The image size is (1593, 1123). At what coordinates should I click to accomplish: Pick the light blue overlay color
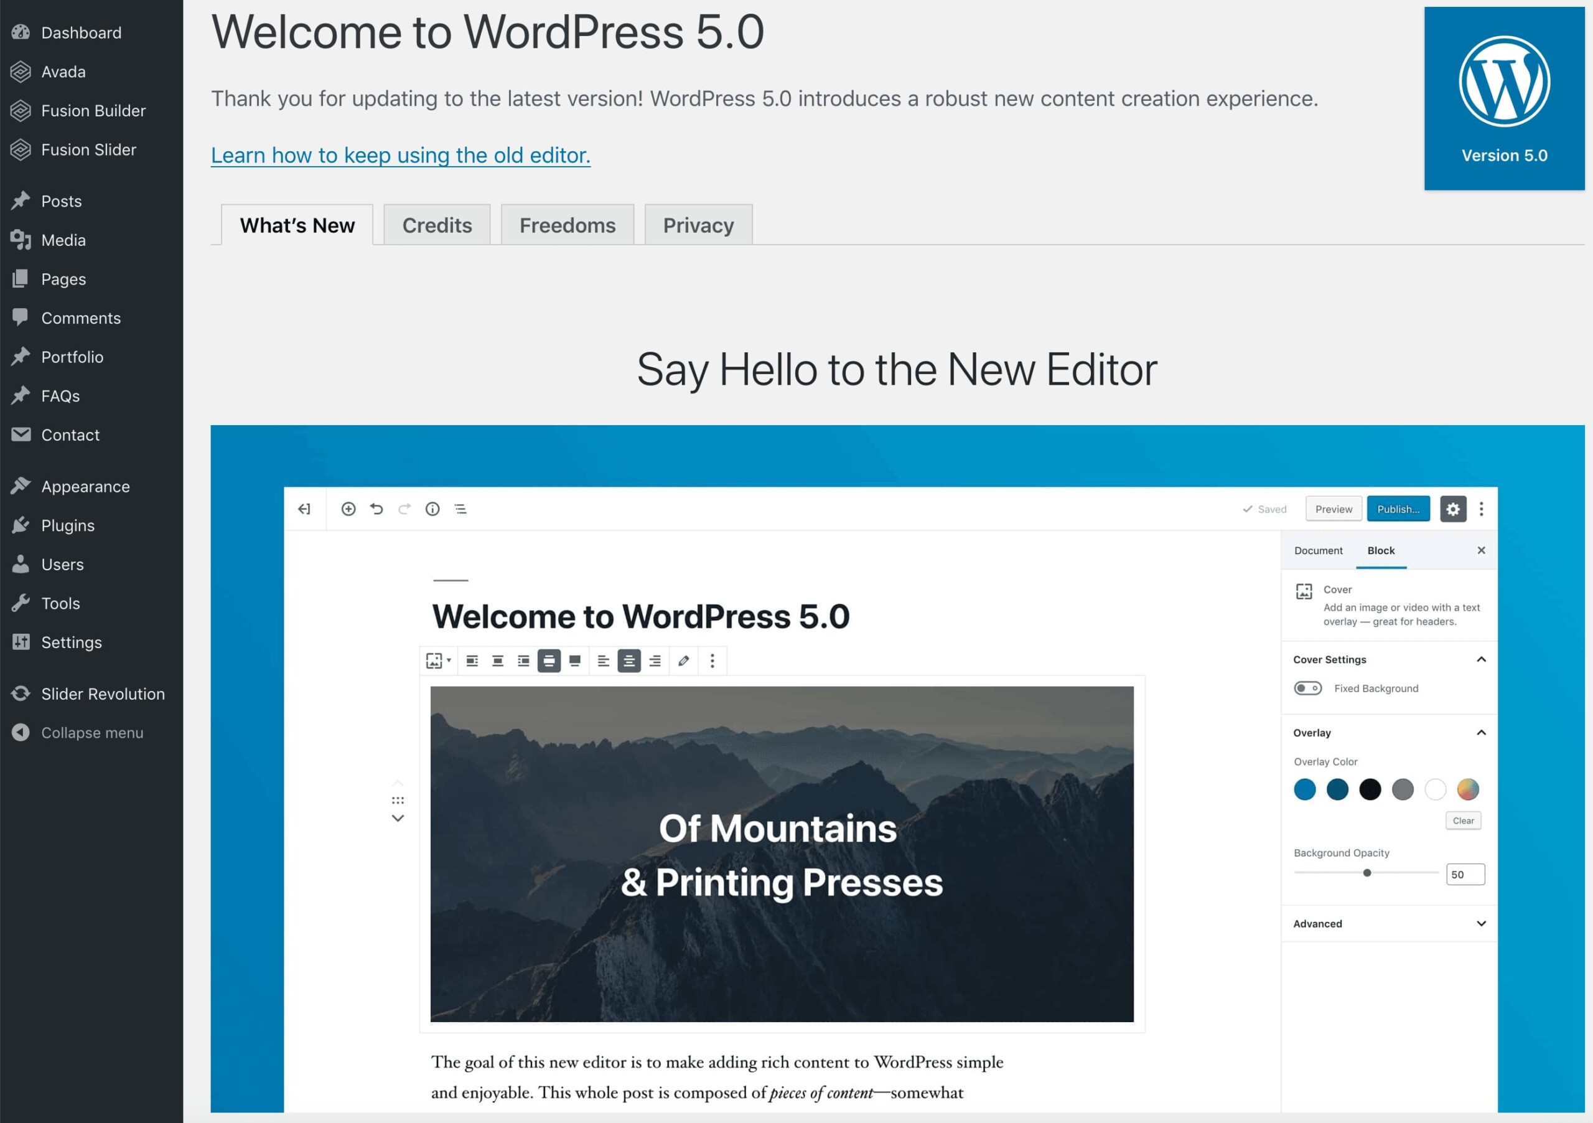[x=1304, y=789]
